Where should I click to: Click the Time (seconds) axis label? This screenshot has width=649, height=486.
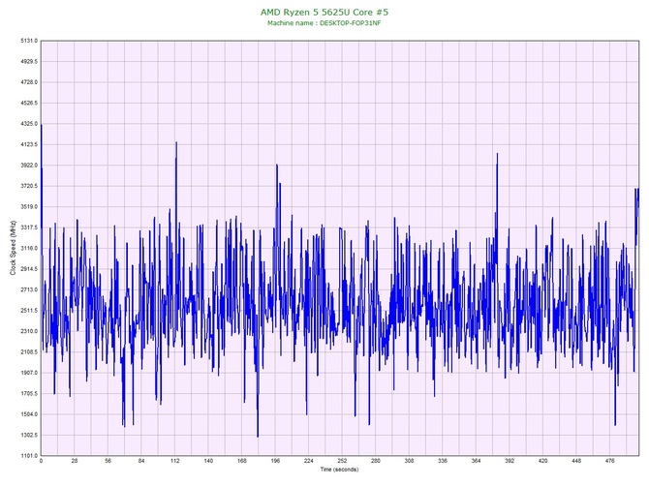pyautogui.click(x=339, y=470)
